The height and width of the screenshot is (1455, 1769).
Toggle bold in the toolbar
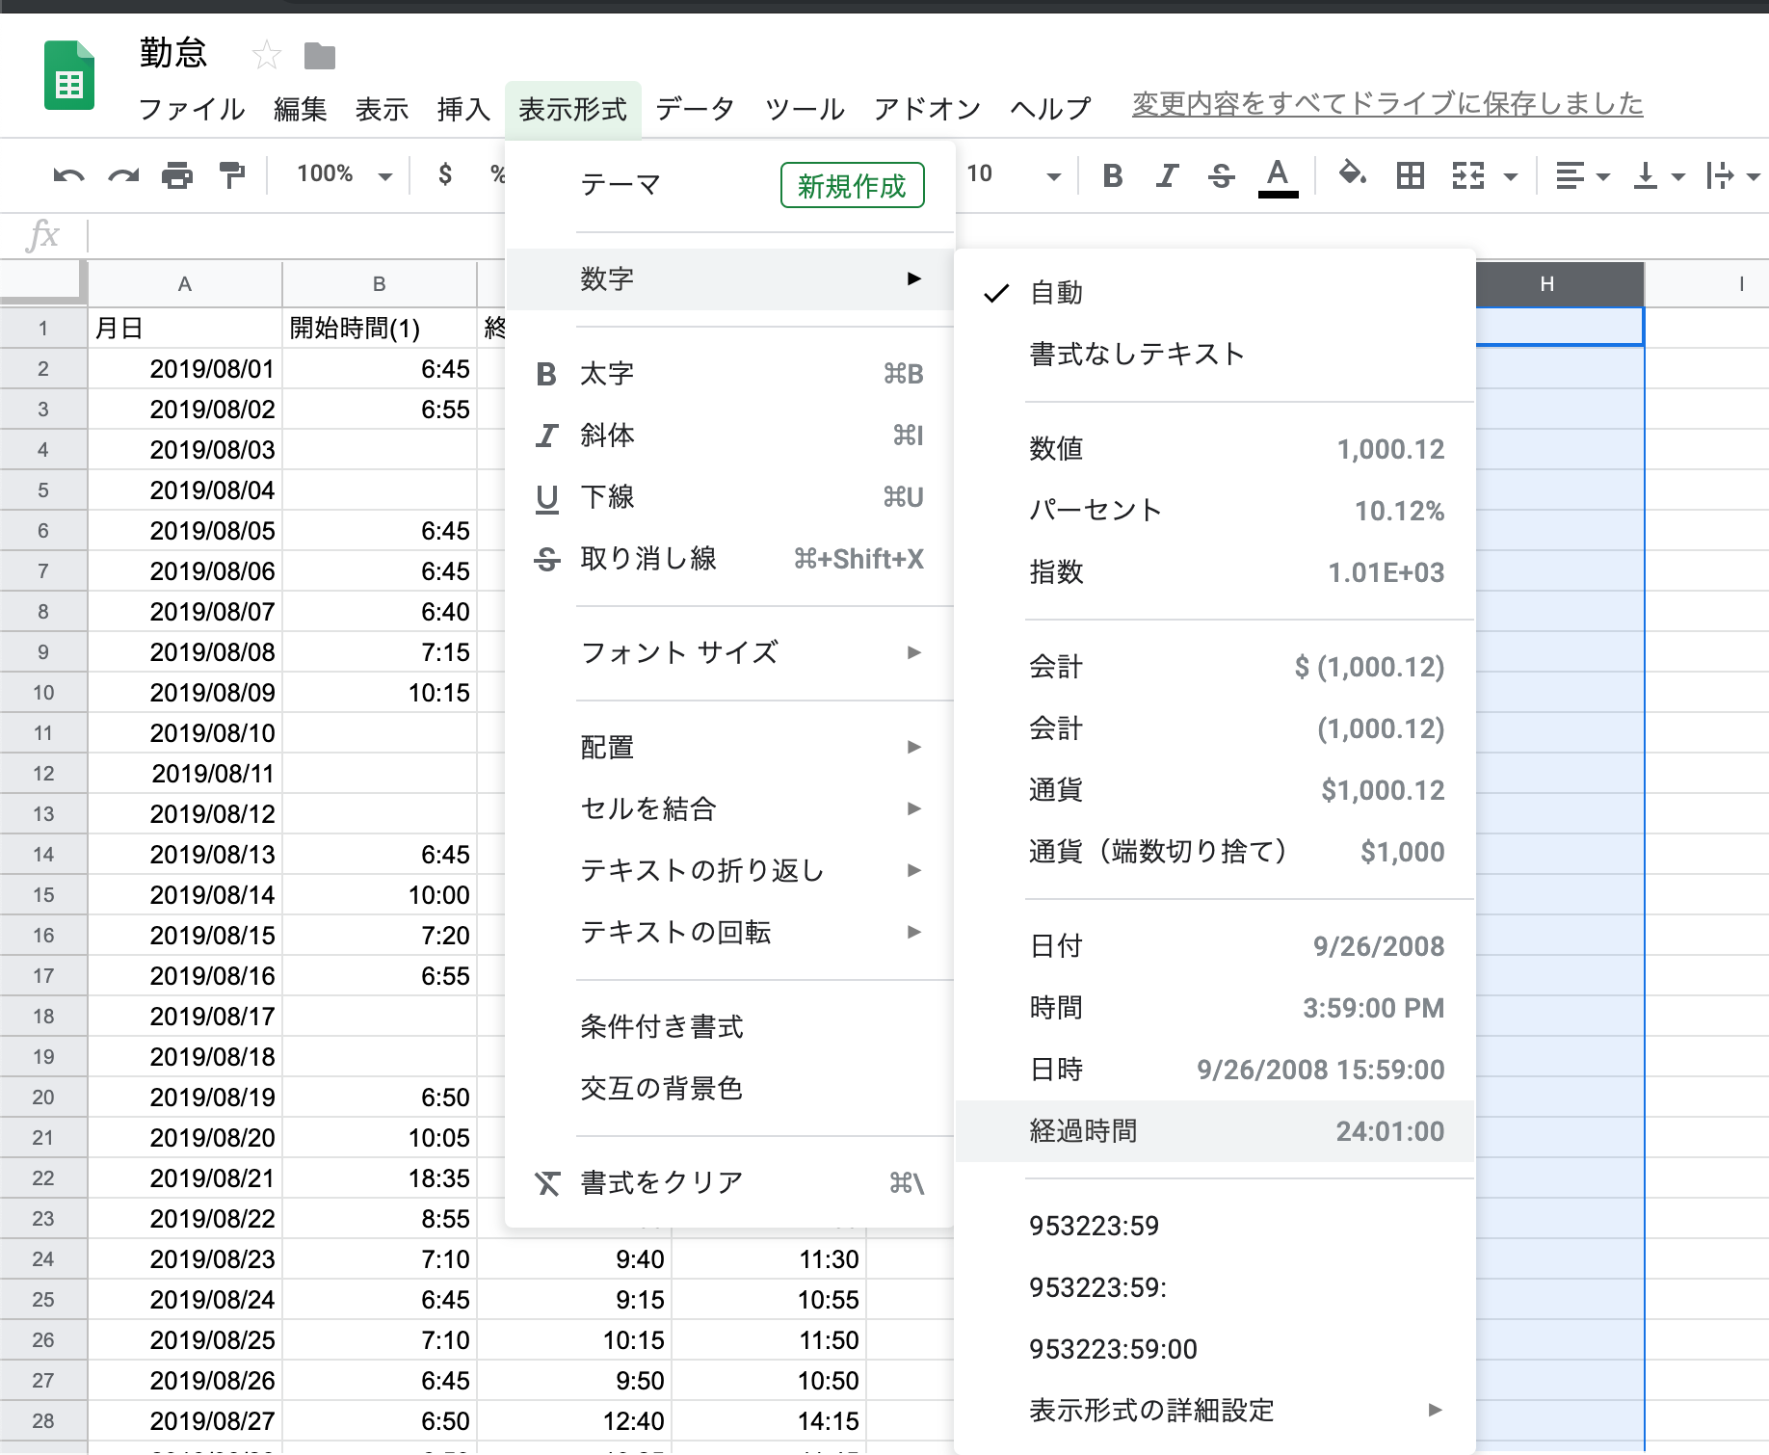pos(1113,175)
